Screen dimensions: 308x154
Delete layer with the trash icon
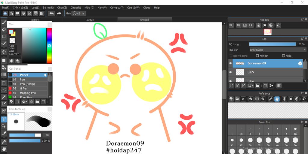pos(279,86)
